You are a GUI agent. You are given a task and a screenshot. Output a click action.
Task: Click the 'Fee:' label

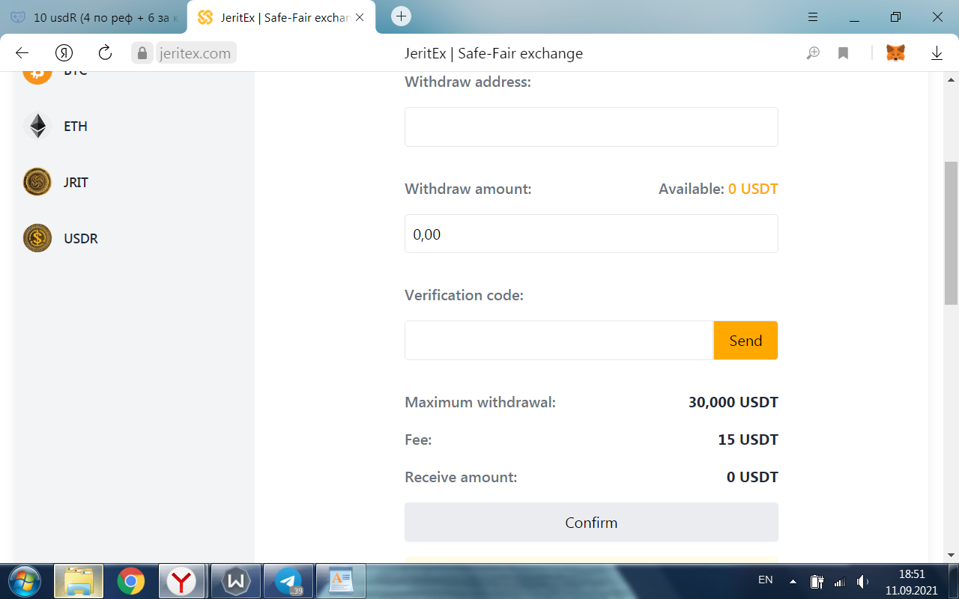pos(418,440)
